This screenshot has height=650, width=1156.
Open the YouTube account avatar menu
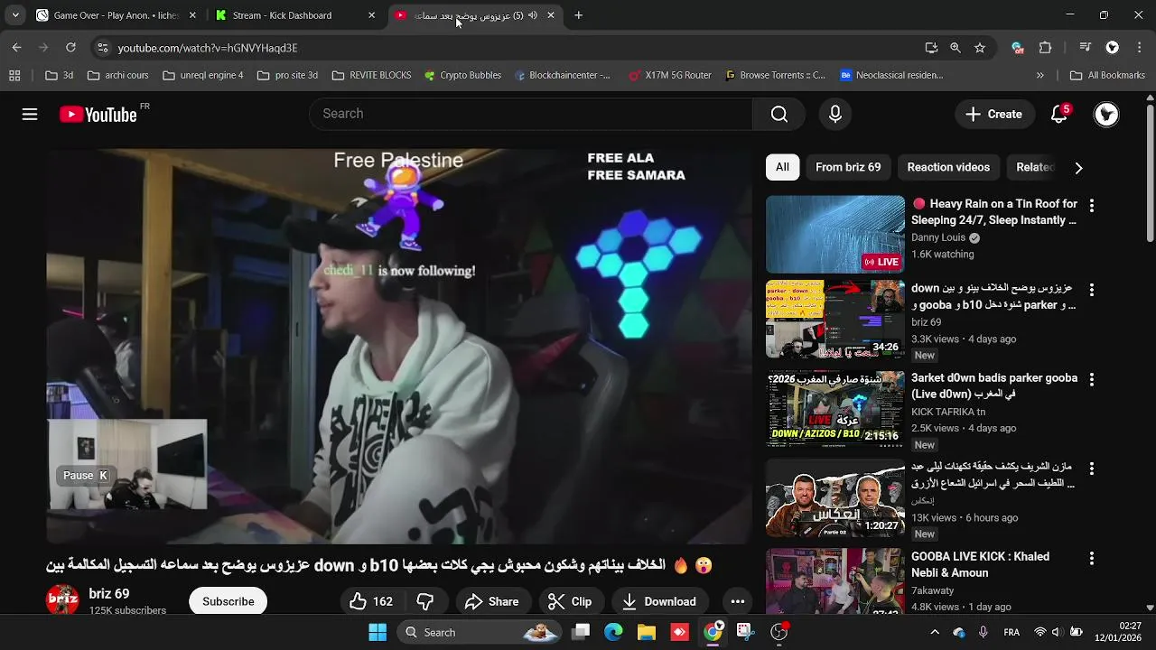point(1106,114)
